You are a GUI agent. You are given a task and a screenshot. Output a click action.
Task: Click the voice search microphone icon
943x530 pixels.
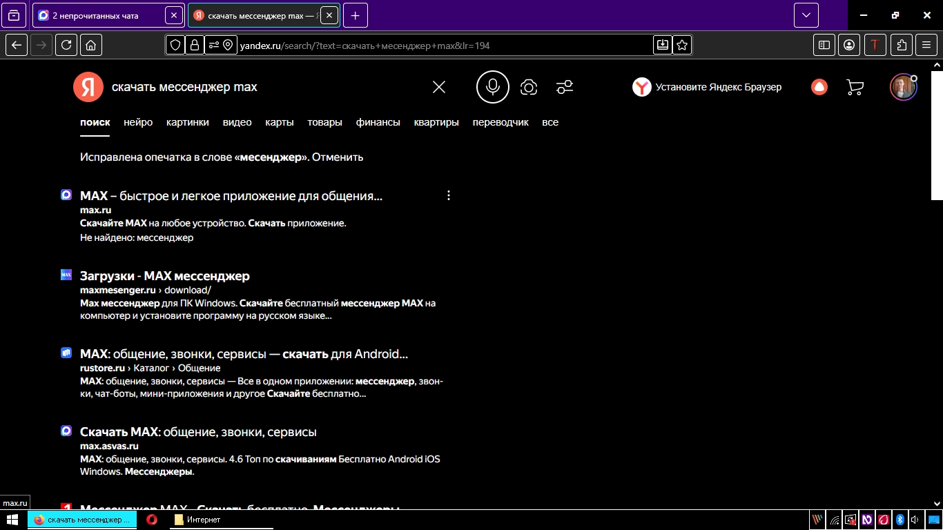pyautogui.click(x=492, y=87)
